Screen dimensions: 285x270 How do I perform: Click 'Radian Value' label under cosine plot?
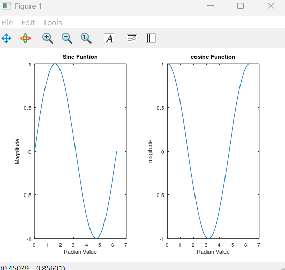(x=213, y=252)
